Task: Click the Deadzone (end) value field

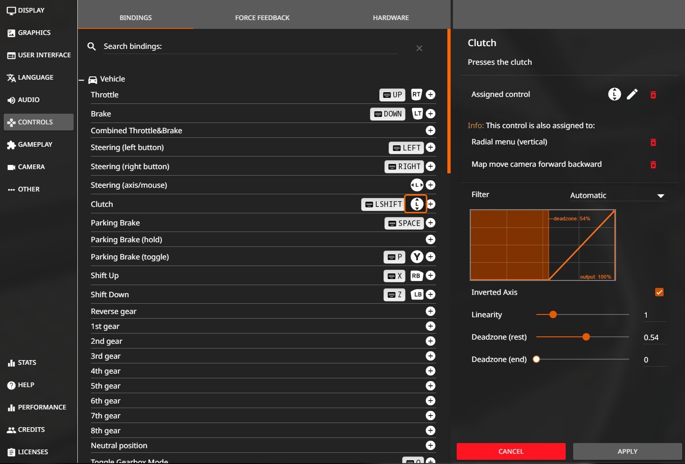Action: pyautogui.click(x=654, y=360)
